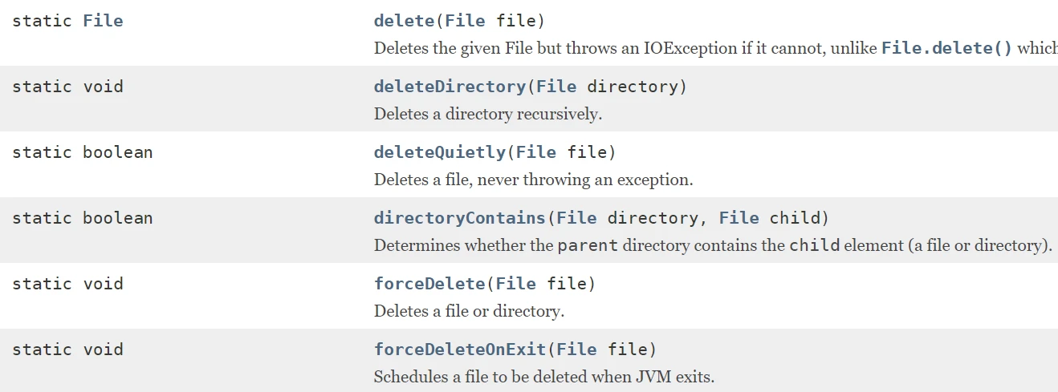This screenshot has height=392, width=1058.
Task: Follow the File.delete() reference link
Action: tap(947, 47)
